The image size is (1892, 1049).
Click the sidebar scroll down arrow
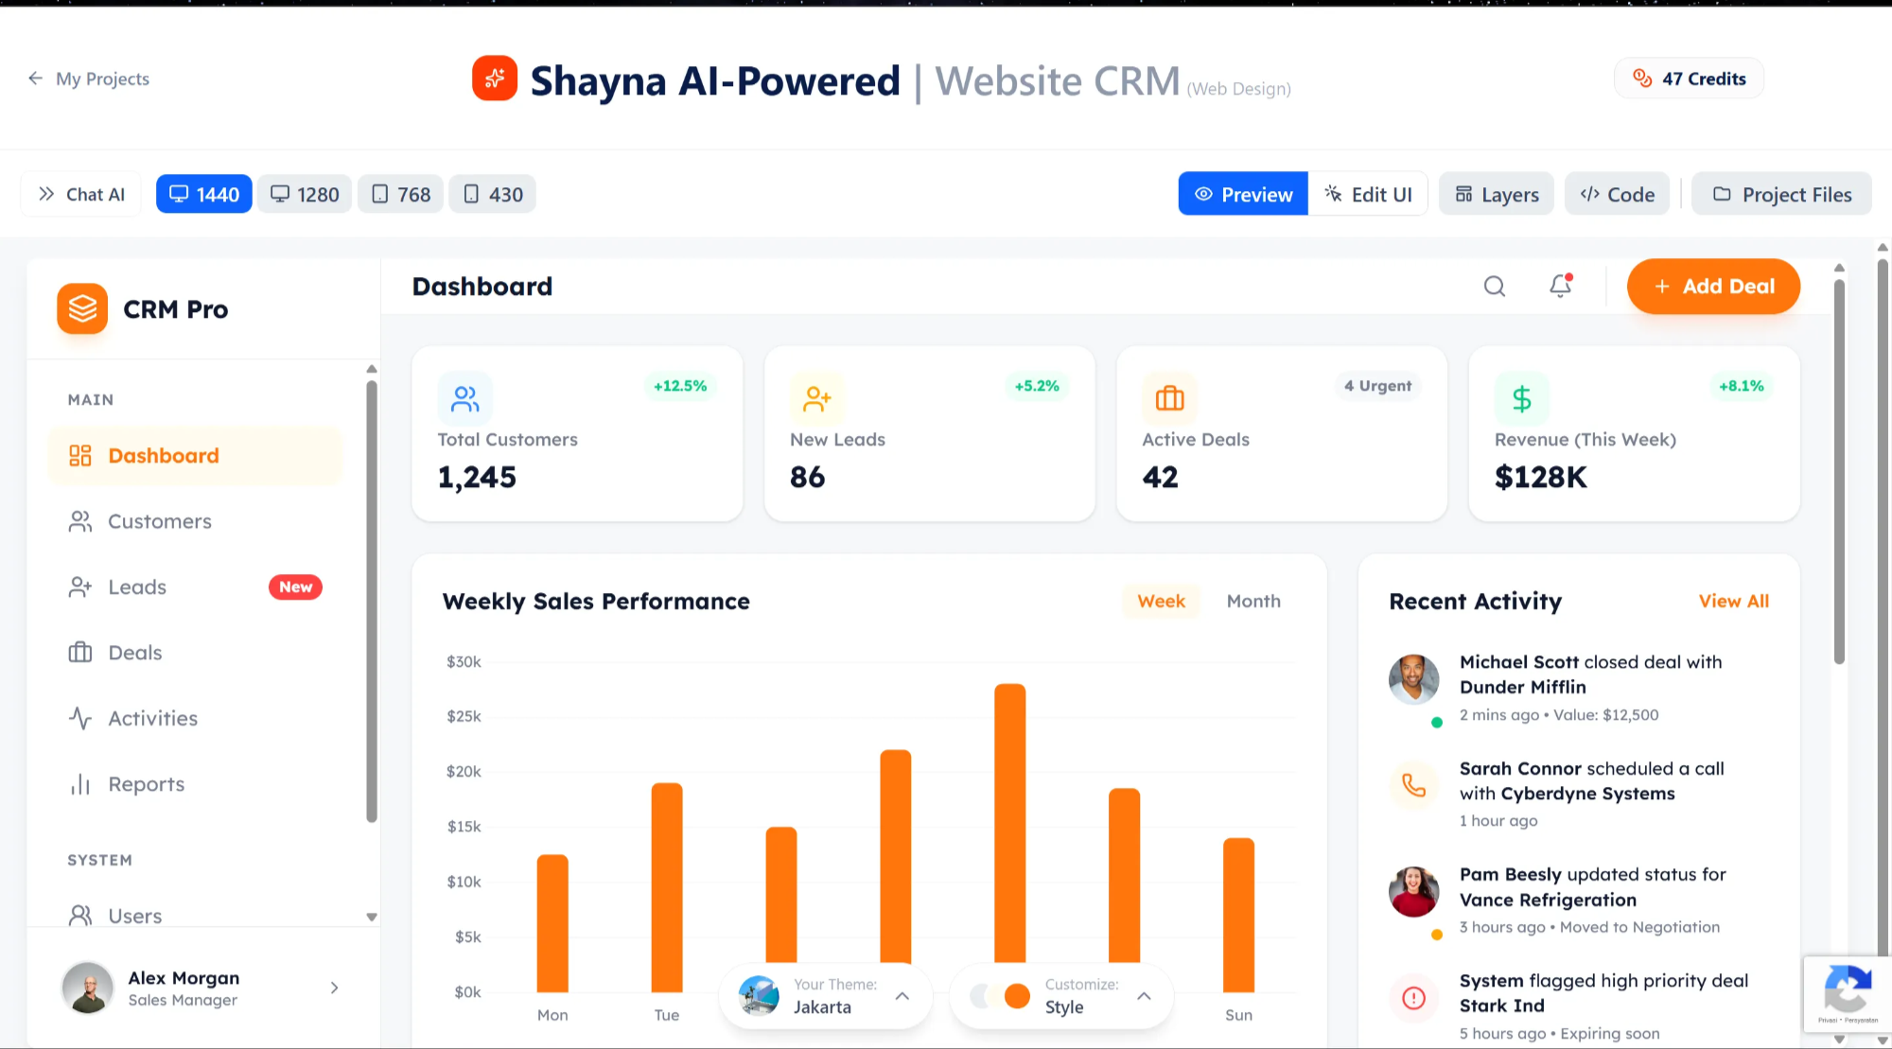(372, 917)
